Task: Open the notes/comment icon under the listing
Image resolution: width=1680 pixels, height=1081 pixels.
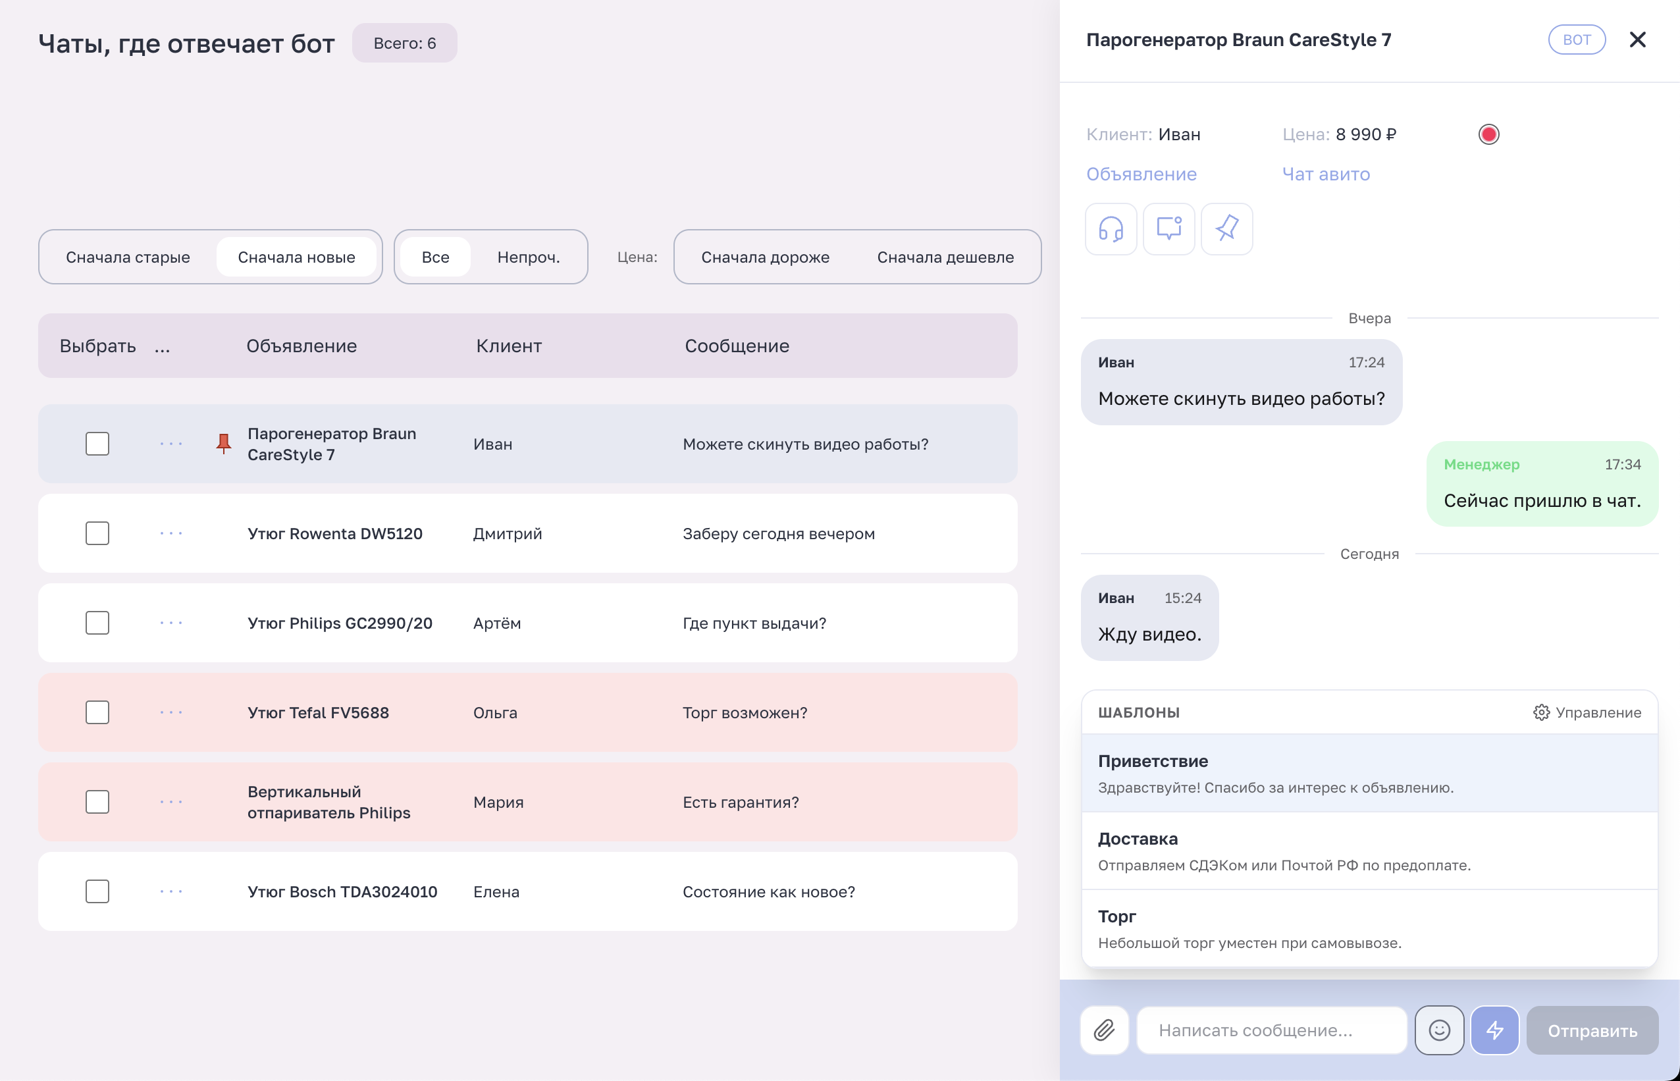Action: coord(1169,228)
